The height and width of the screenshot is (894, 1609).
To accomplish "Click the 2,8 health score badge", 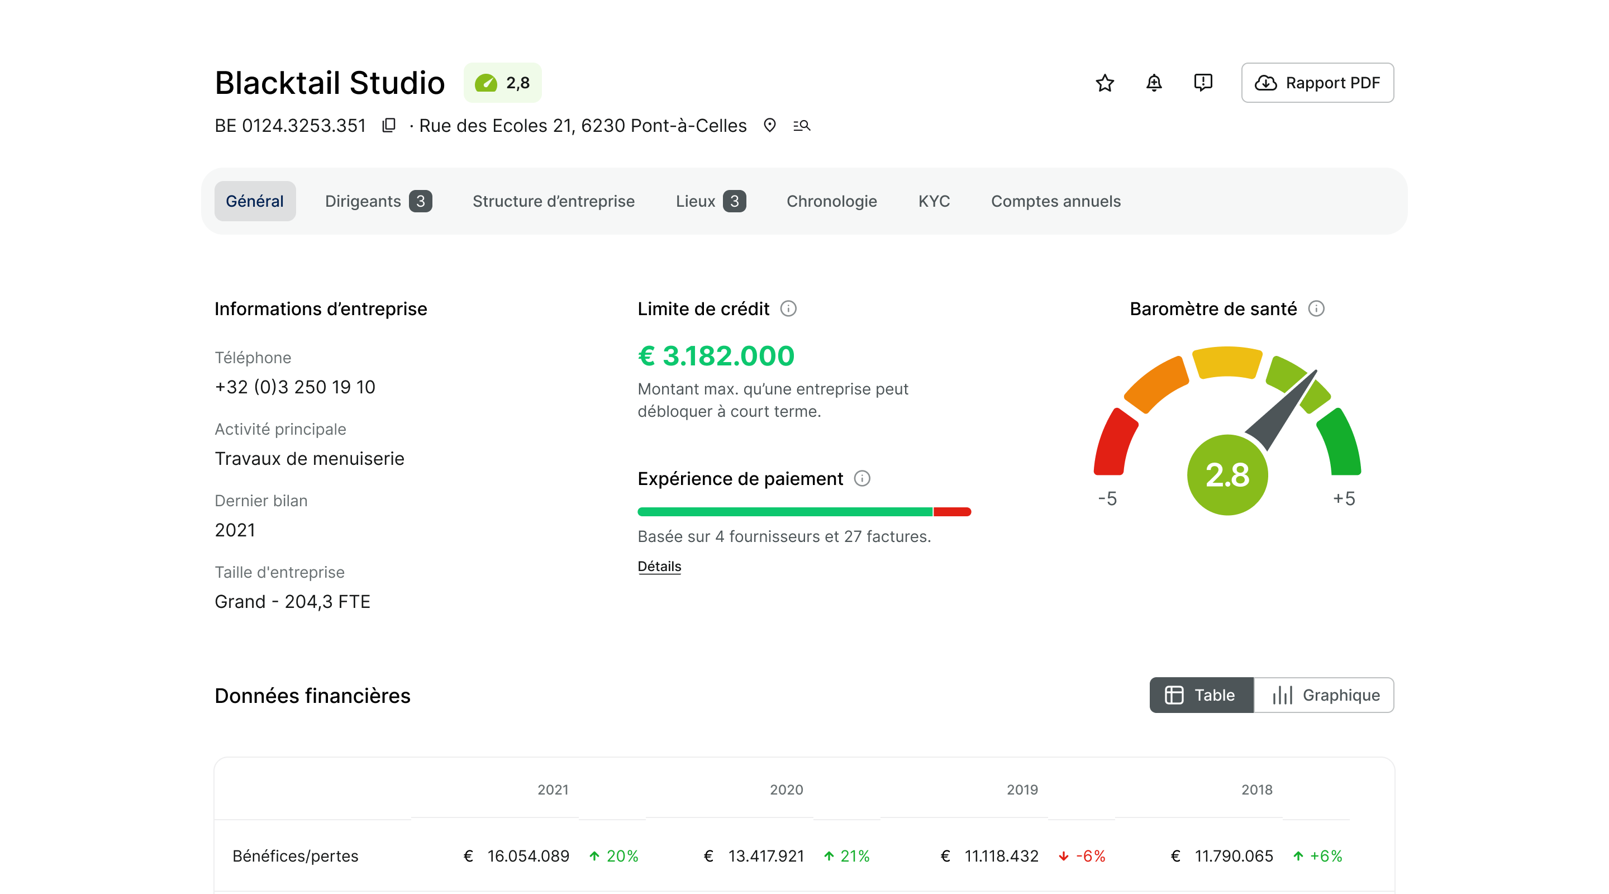I will [x=502, y=83].
